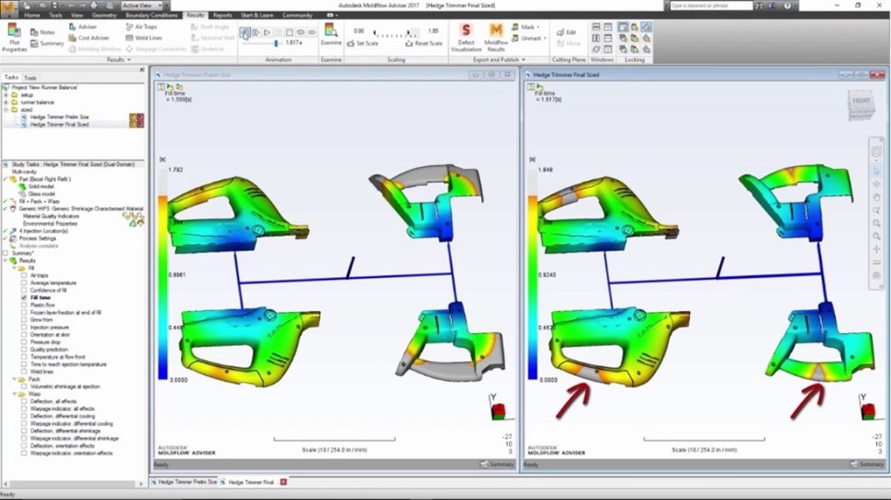Viewport: 891px width, 500px height.
Task: Check the Deflection, all effects checkbox
Action: [24, 402]
